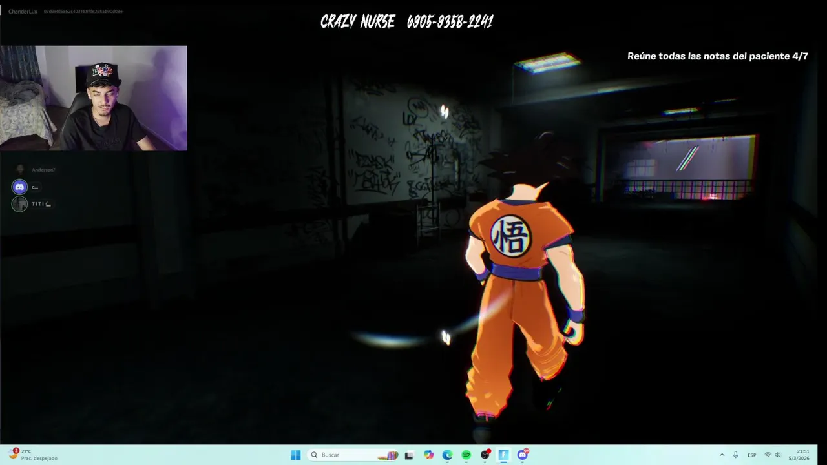Viewport: 827px width, 465px height.
Task: Click the ChanderLux username label
Action: pyautogui.click(x=23, y=12)
